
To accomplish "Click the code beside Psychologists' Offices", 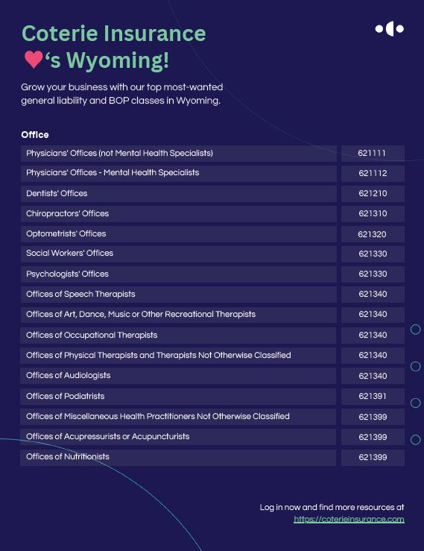I will point(373,274).
